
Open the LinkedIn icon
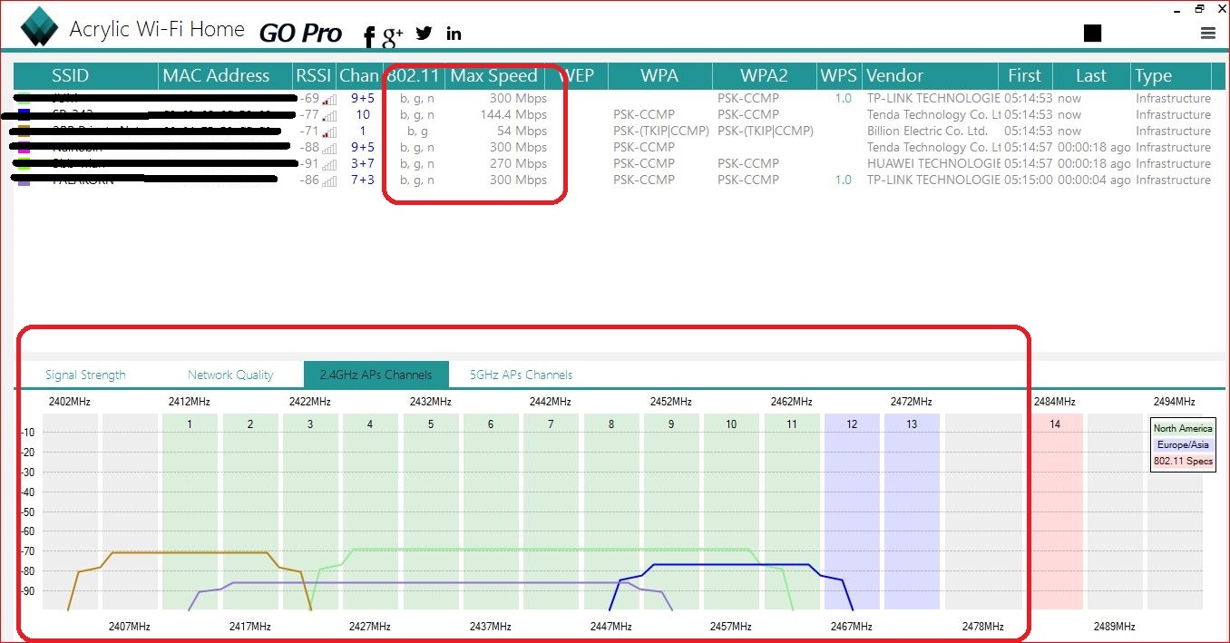(x=454, y=34)
